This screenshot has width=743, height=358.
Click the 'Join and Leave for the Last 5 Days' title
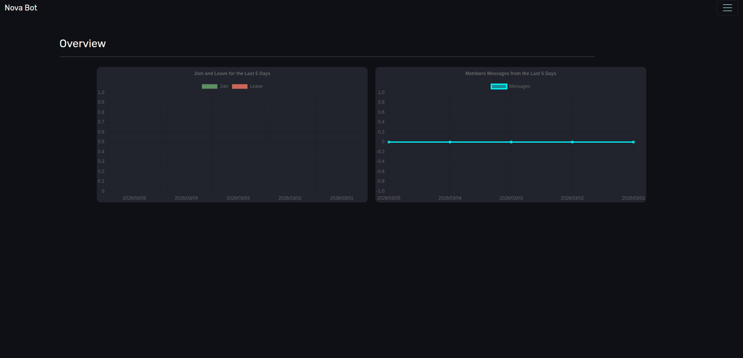pos(232,74)
